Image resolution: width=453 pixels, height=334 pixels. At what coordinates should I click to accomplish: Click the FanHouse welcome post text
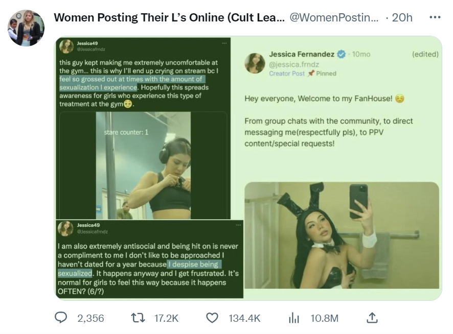click(329, 121)
